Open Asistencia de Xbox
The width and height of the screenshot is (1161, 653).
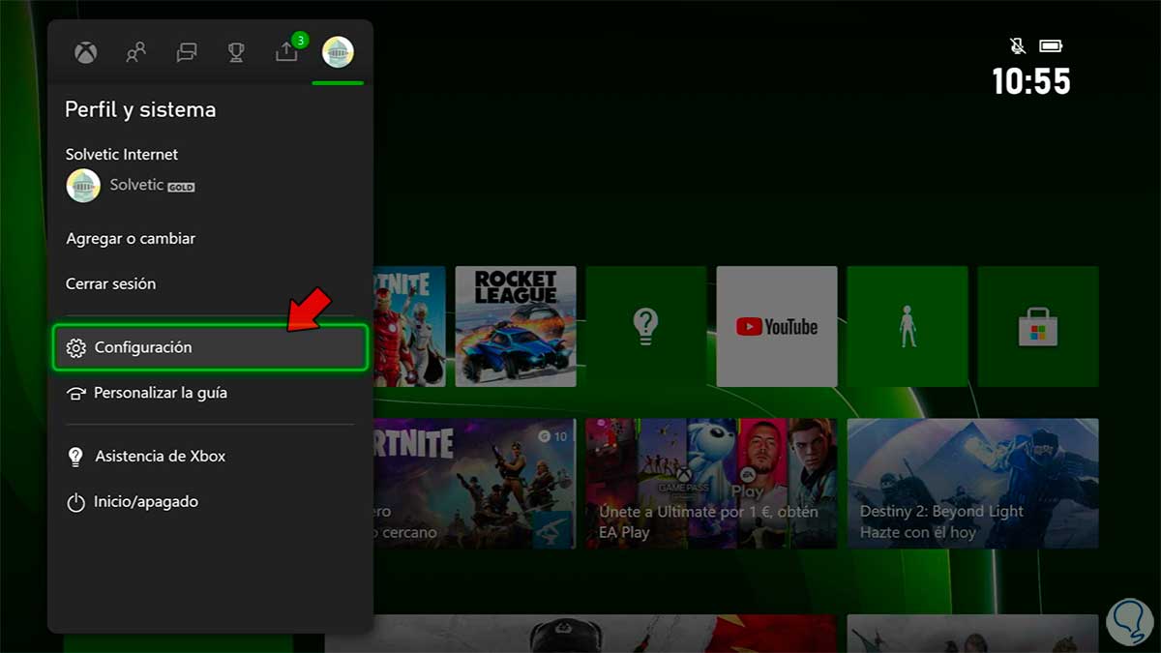(x=210, y=456)
